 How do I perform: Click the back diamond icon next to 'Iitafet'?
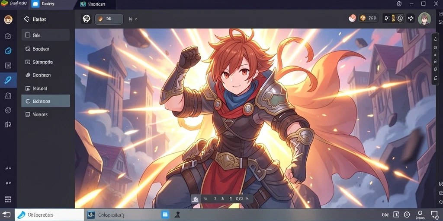(x=26, y=19)
